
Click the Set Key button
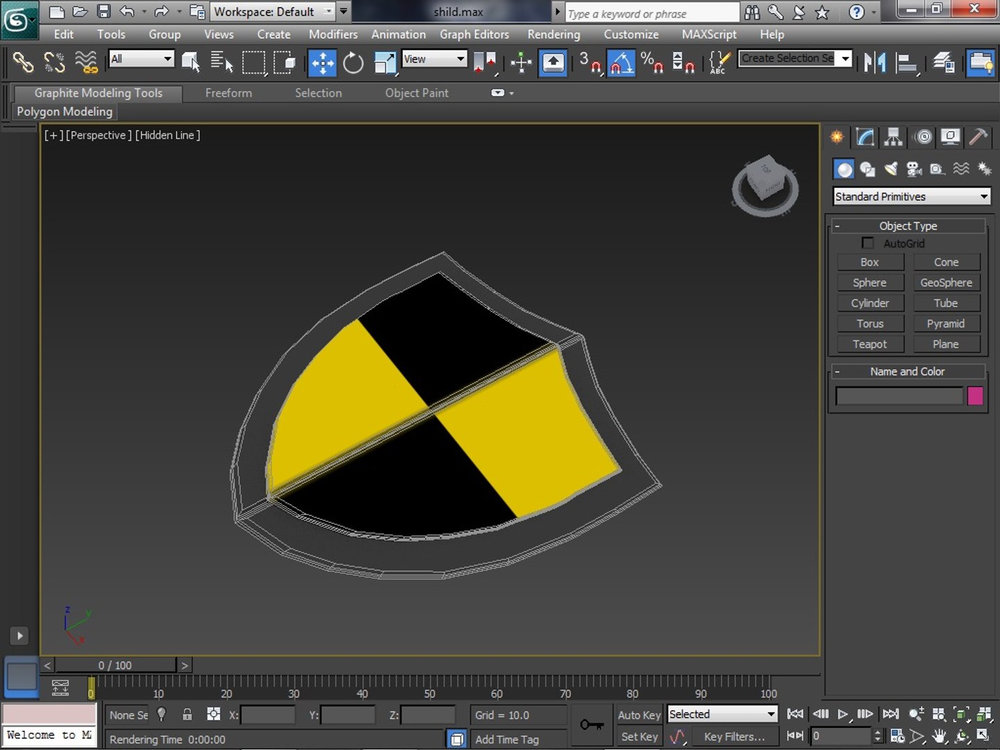[639, 737]
